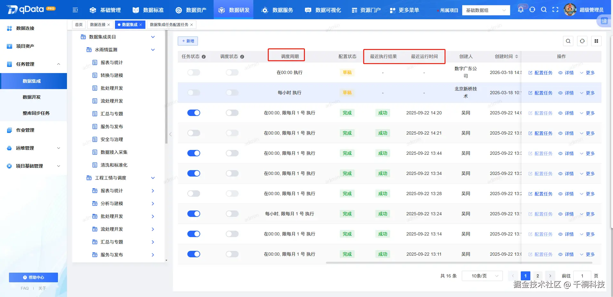The width and height of the screenshot is (613, 297).
Task: Enable schedule status for 北京新桥技术 row
Action: (x=232, y=93)
